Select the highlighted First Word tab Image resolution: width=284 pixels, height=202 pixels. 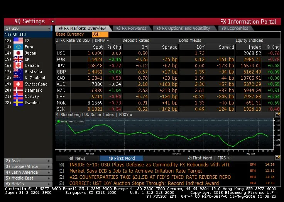click(x=121, y=158)
